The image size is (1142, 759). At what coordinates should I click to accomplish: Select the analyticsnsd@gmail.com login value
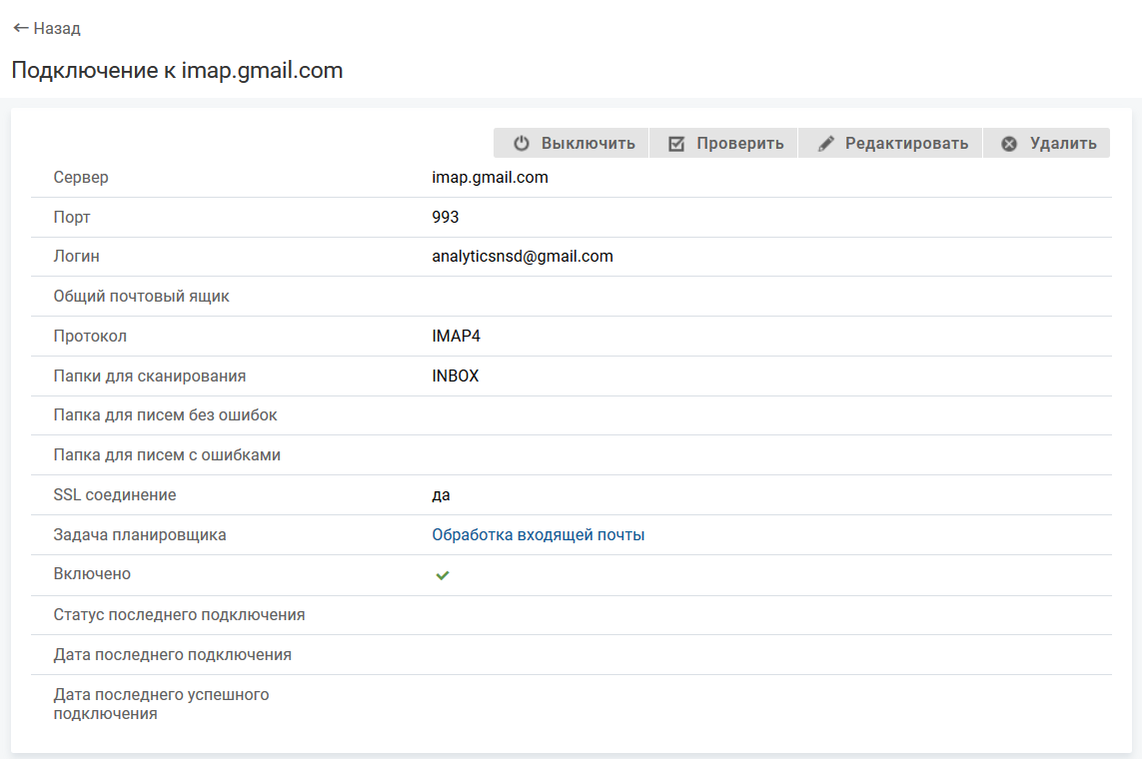point(522,256)
